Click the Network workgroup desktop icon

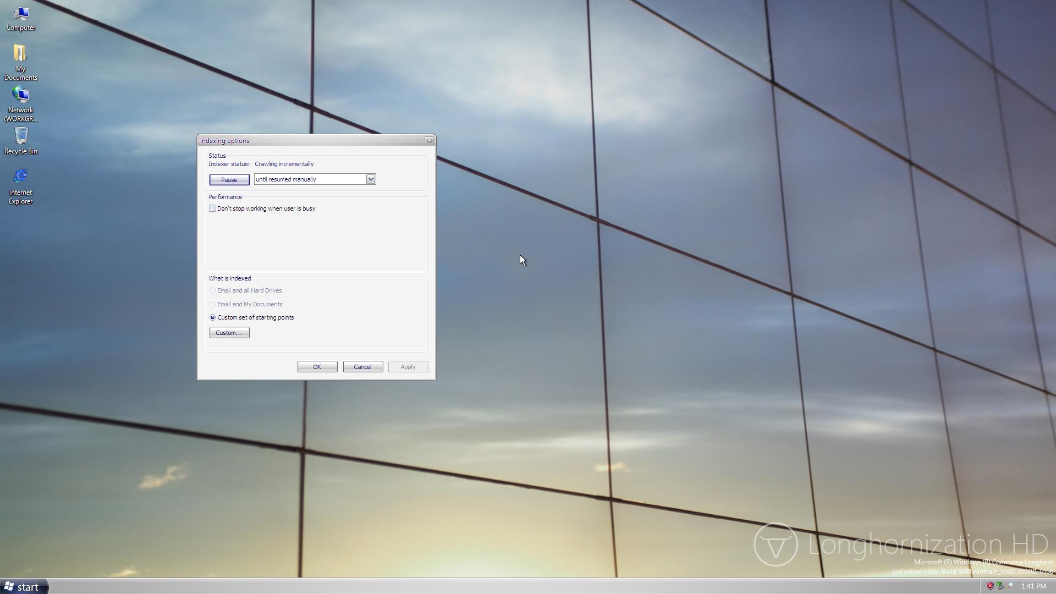[21, 103]
